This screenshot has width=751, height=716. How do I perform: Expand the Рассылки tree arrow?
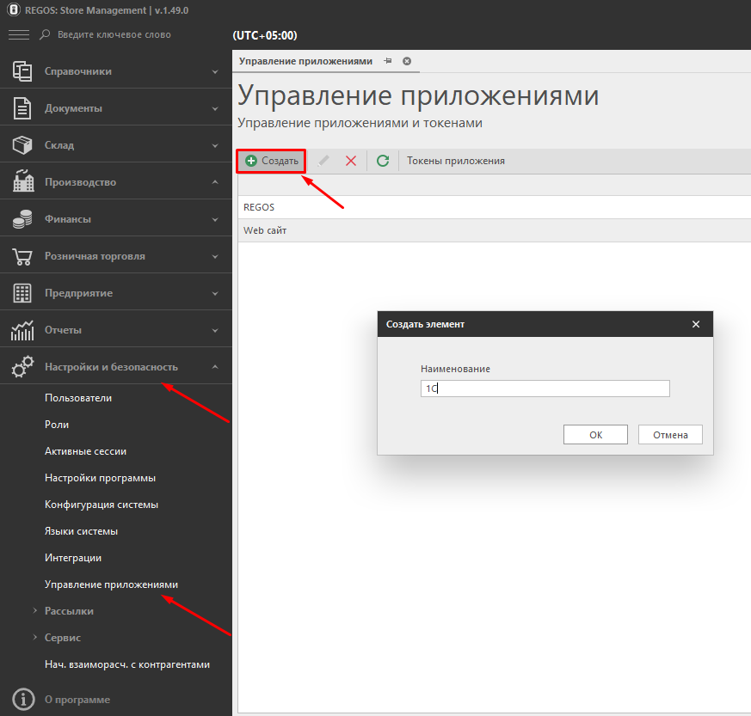click(x=35, y=610)
